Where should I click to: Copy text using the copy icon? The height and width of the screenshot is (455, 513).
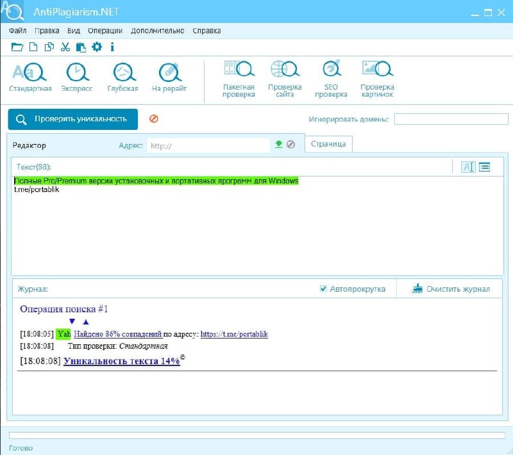click(x=49, y=47)
